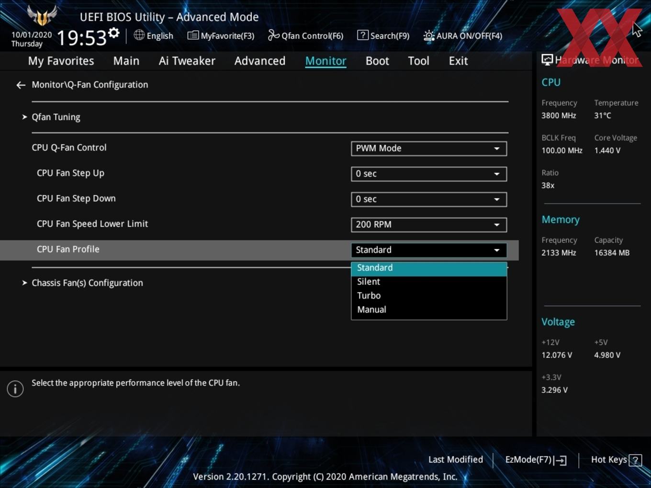Viewport: 651px width, 488px height.
Task: Click Memory Frequency 2133 MHz
Action: [559, 253]
